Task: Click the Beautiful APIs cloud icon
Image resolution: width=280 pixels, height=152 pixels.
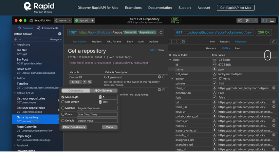Action: point(31,21)
